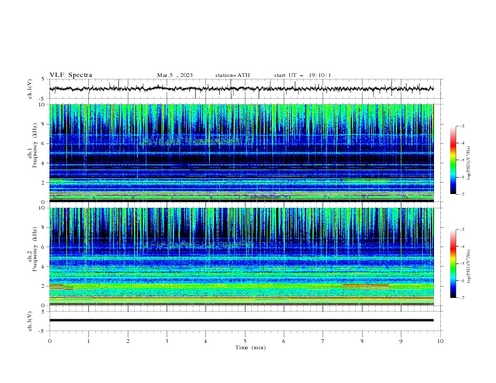The height and width of the screenshot is (383, 496).
Task: Click the "Time (min)" x-axis label
Action: point(251,347)
